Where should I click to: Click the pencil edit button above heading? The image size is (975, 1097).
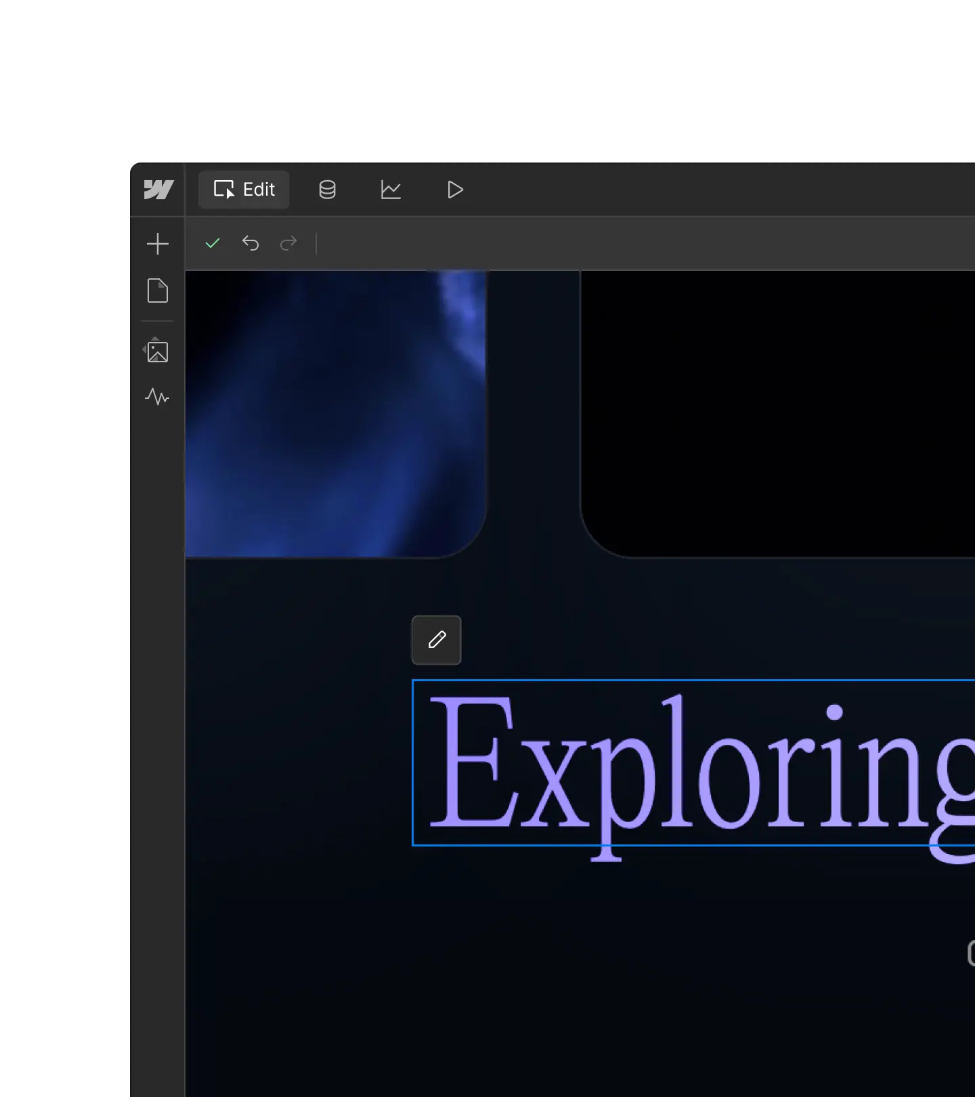(437, 640)
